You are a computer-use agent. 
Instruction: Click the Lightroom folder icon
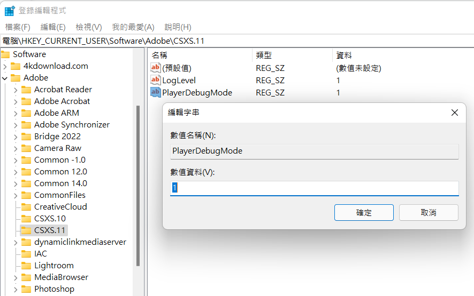(26, 266)
